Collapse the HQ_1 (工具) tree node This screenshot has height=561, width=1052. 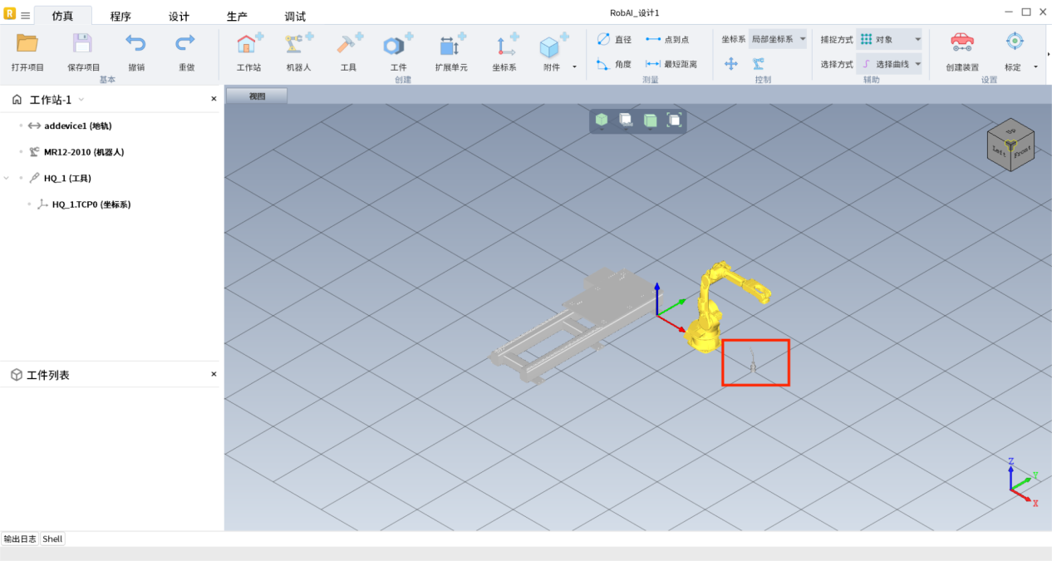(7, 178)
